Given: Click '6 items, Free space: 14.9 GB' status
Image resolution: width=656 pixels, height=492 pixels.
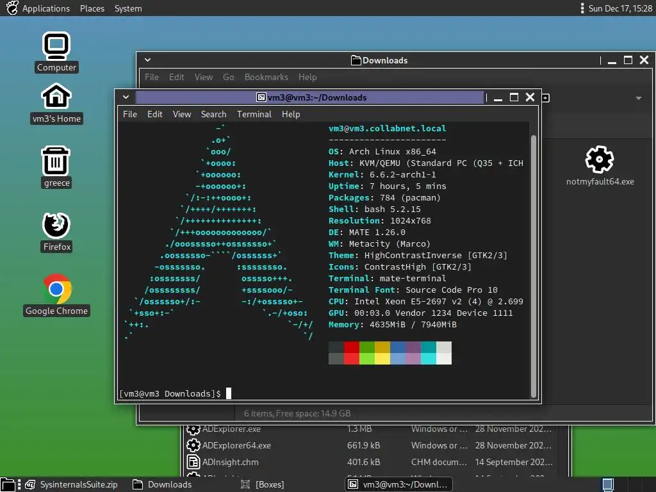Looking at the screenshot, I should coord(297,413).
